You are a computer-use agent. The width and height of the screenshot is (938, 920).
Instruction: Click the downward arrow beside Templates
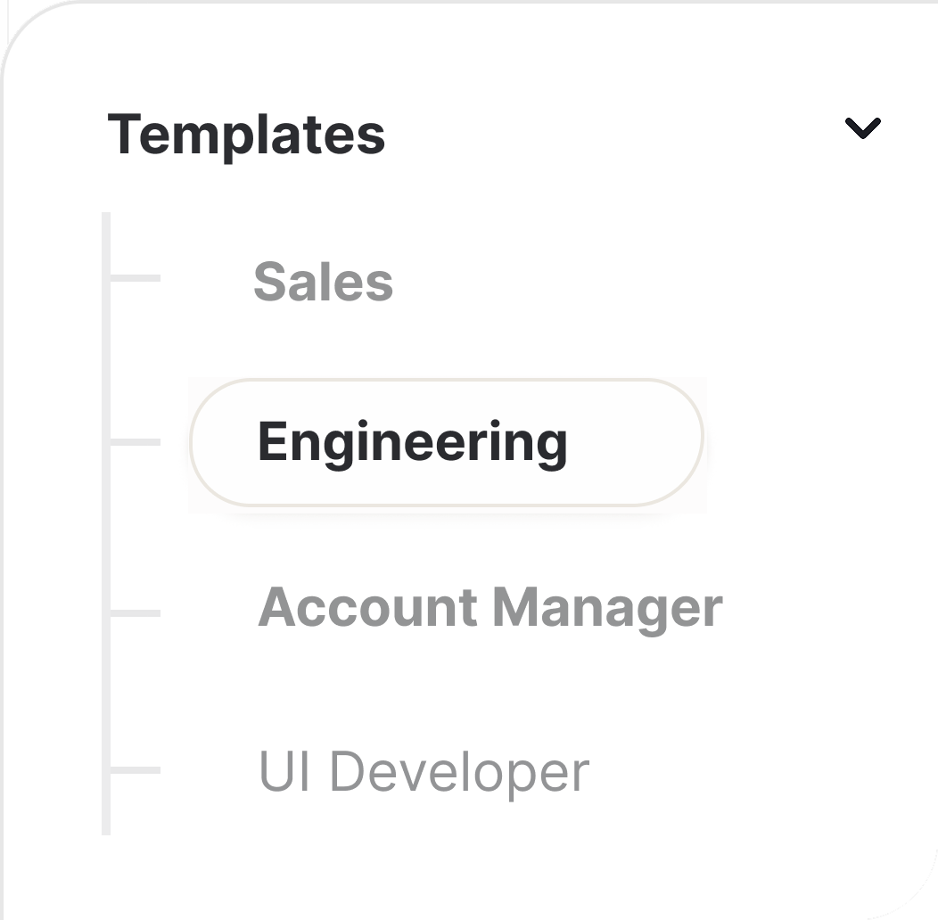862,130
